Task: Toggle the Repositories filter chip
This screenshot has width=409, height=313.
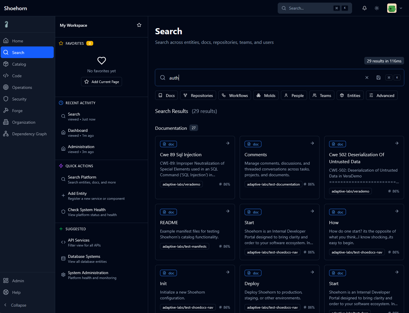Action: tap(198, 96)
